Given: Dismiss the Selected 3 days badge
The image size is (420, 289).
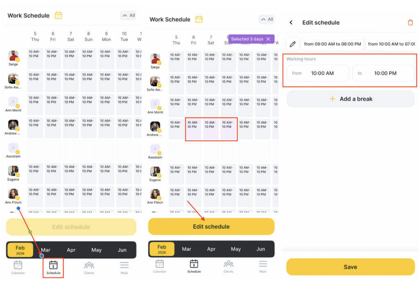Looking at the screenshot, I should [268, 39].
